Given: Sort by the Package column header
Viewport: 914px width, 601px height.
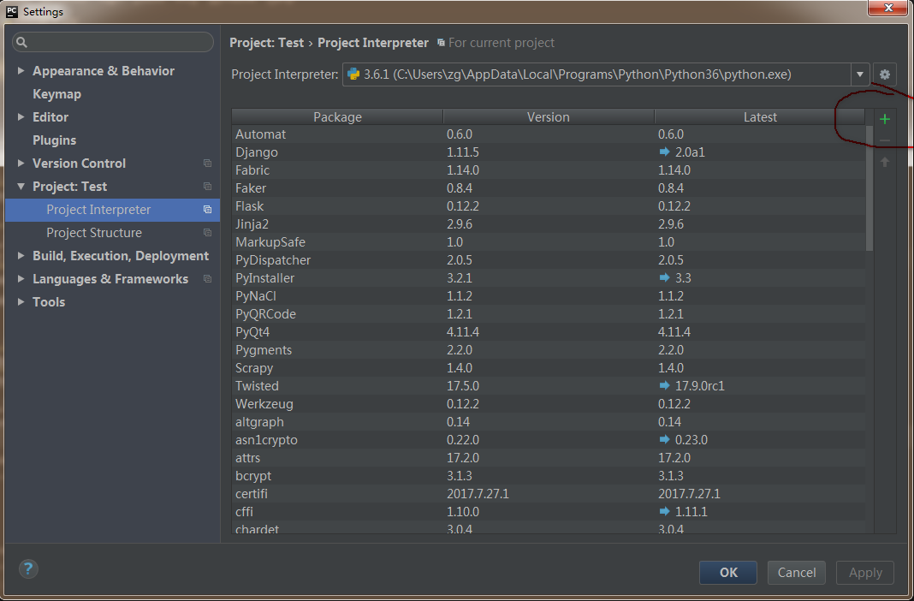Looking at the screenshot, I should [337, 117].
